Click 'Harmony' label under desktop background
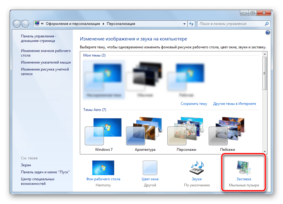The width and height of the screenshot is (283, 204). point(103,185)
